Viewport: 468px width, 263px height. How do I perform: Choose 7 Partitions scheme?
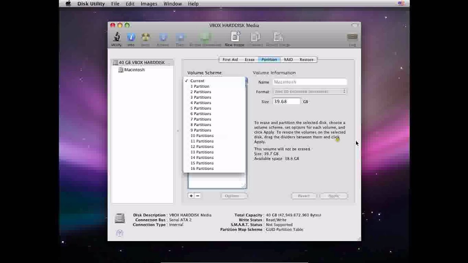click(214, 119)
